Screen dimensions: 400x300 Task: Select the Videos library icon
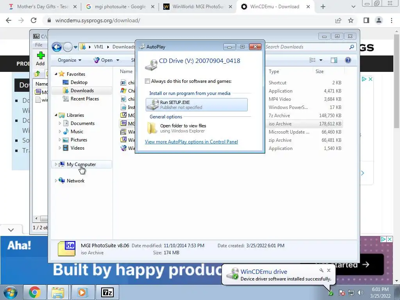tap(66, 148)
